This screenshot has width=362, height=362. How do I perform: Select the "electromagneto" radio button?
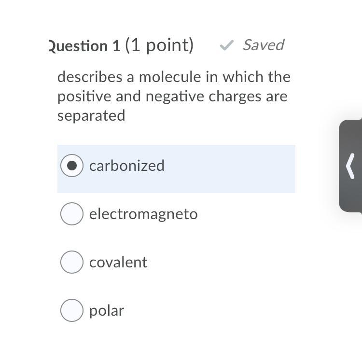[x=72, y=214]
